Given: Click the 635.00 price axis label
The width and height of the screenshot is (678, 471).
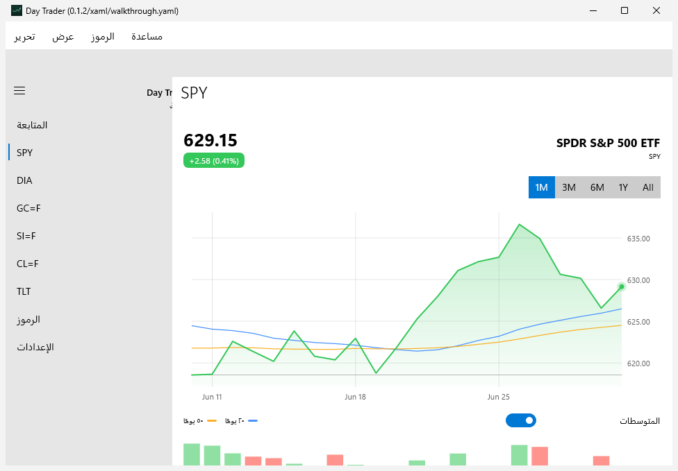Looking at the screenshot, I should click(x=638, y=239).
